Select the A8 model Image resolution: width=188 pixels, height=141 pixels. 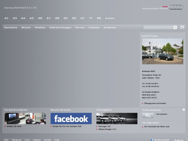(x=57, y=18)
